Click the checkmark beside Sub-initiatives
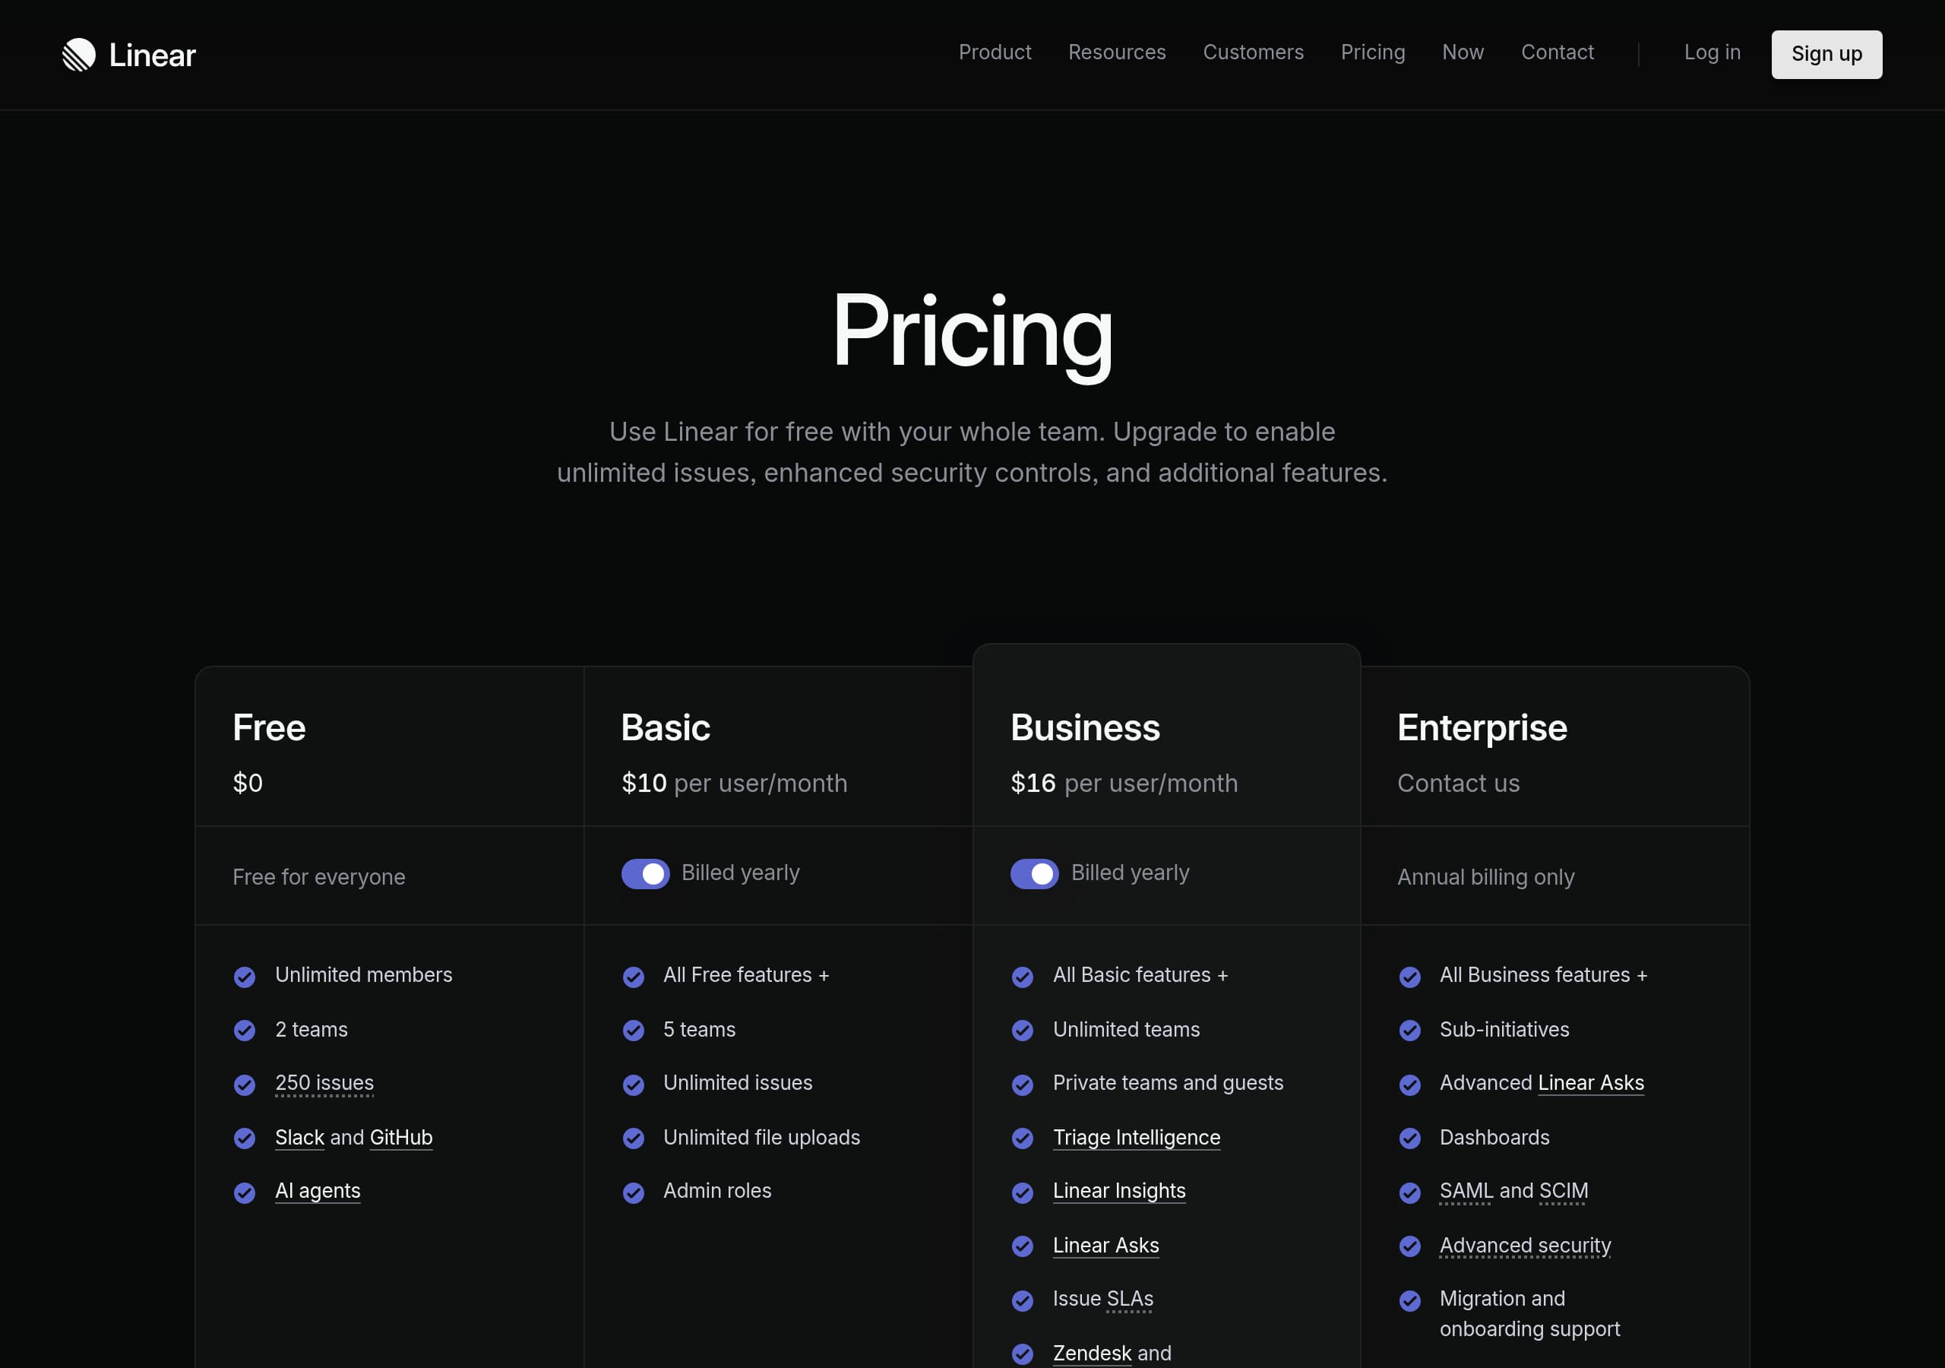This screenshot has height=1368, width=1945. pyautogui.click(x=1410, y=1031)
